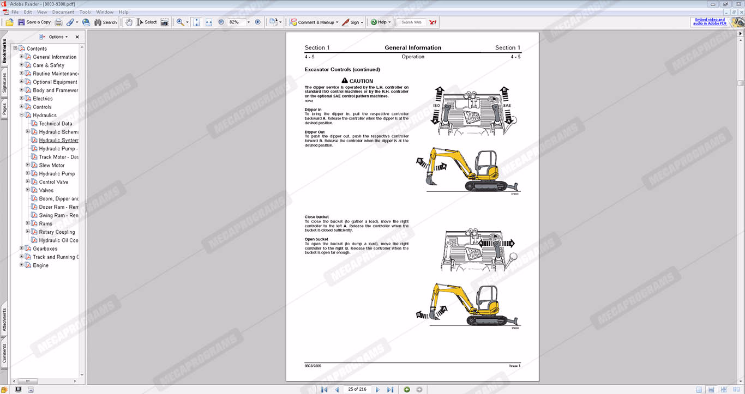Click the Fit Page icon
This screenshot has width=745, height=394.
pos(196,22)
